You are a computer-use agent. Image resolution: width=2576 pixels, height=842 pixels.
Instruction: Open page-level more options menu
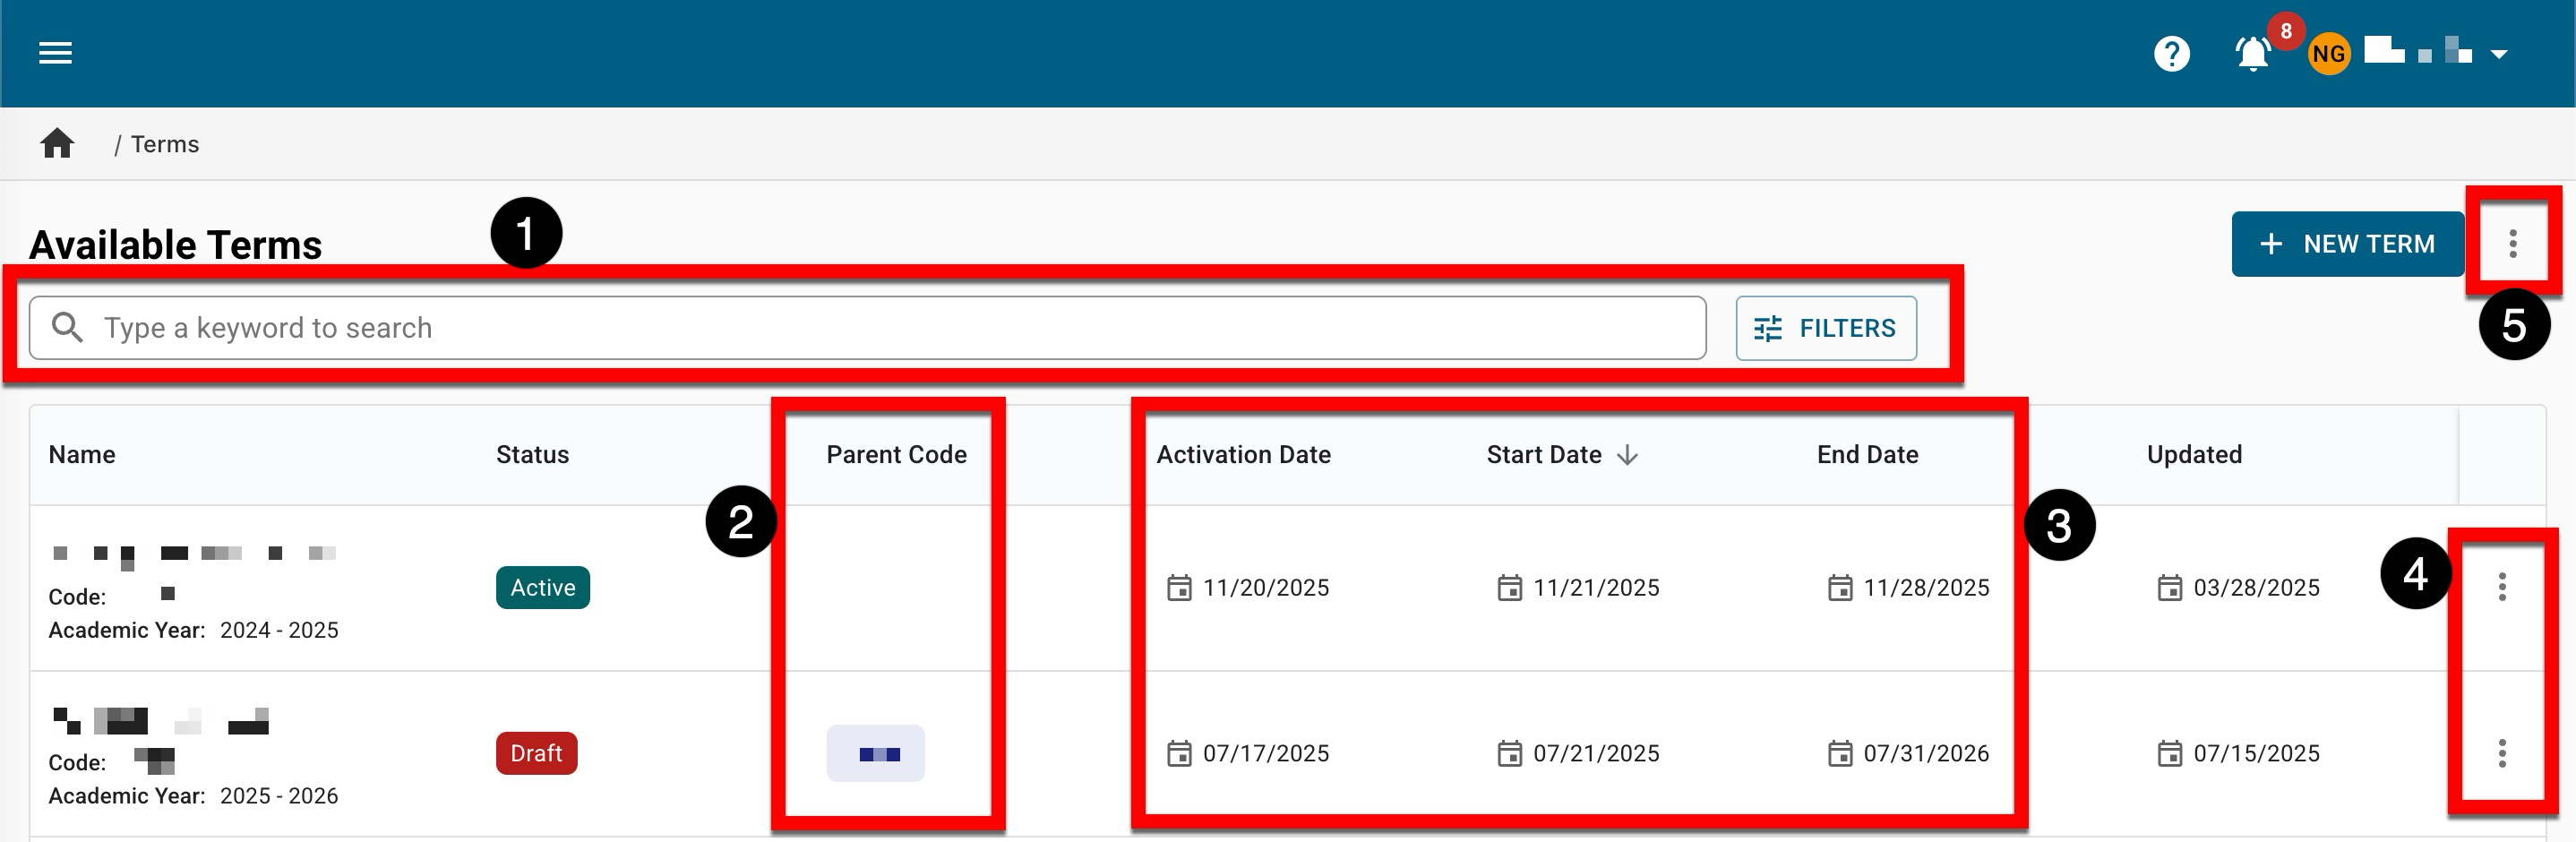pos(2512,244)
